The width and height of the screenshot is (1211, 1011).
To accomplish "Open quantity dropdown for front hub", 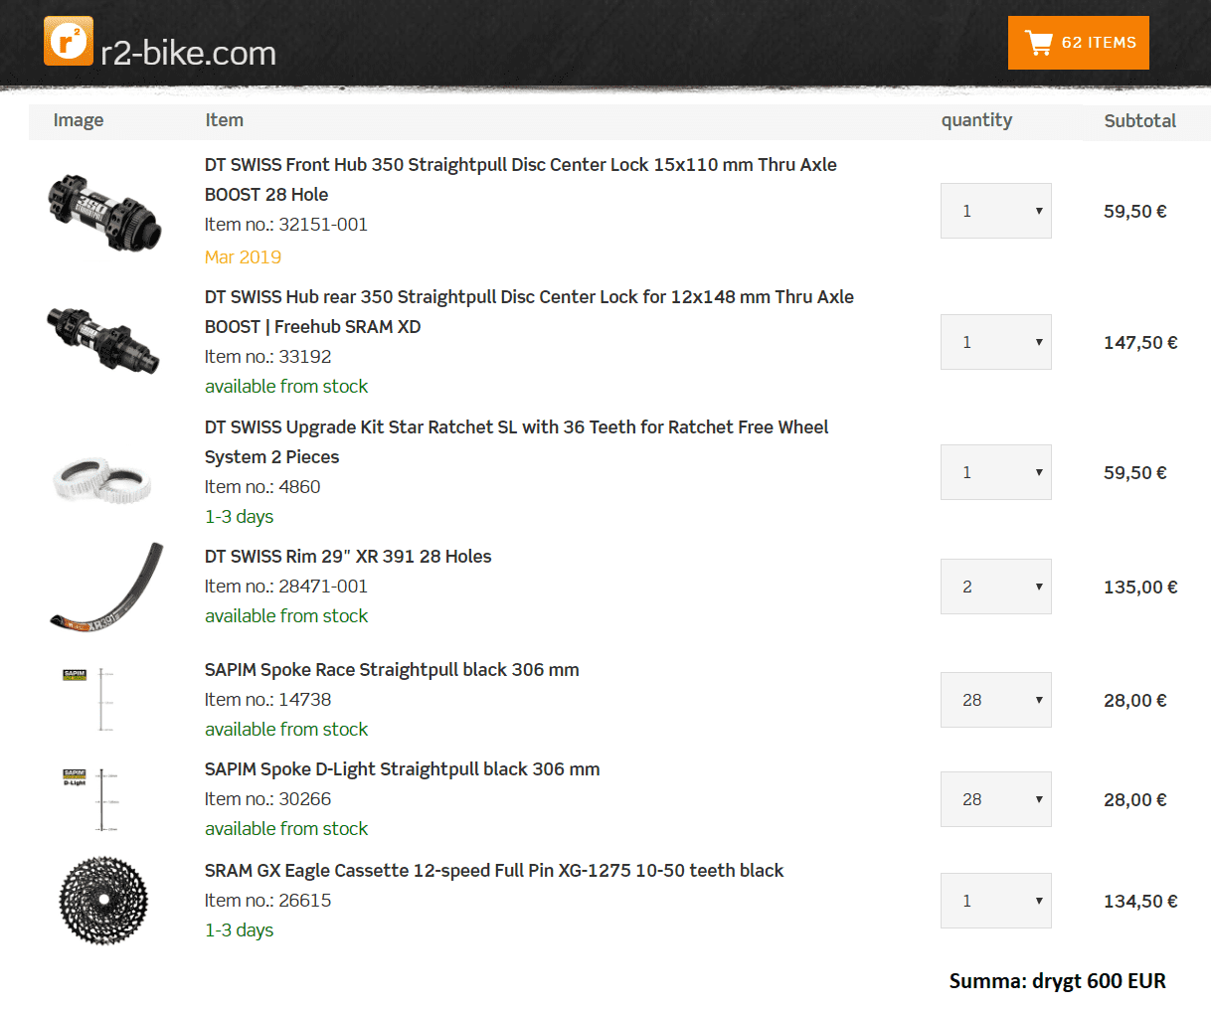I will tap(995, 211).
